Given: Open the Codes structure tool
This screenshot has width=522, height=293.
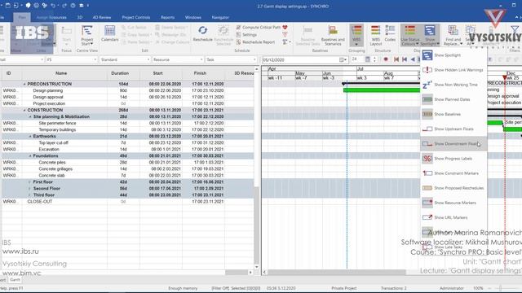Looking at the screenshot, I should point(390,33).
